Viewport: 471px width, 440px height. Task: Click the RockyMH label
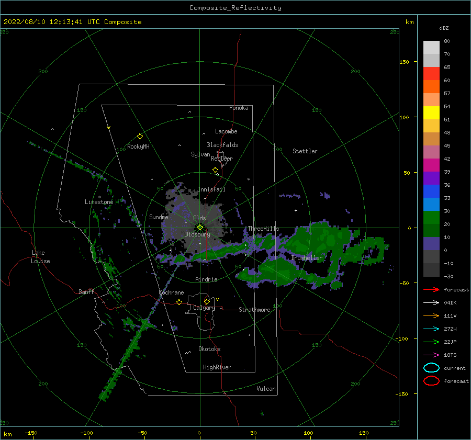(138, 146)
